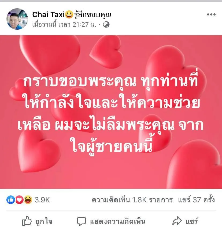Click the Chai Taxi profile name

click(x=49, y=15)
